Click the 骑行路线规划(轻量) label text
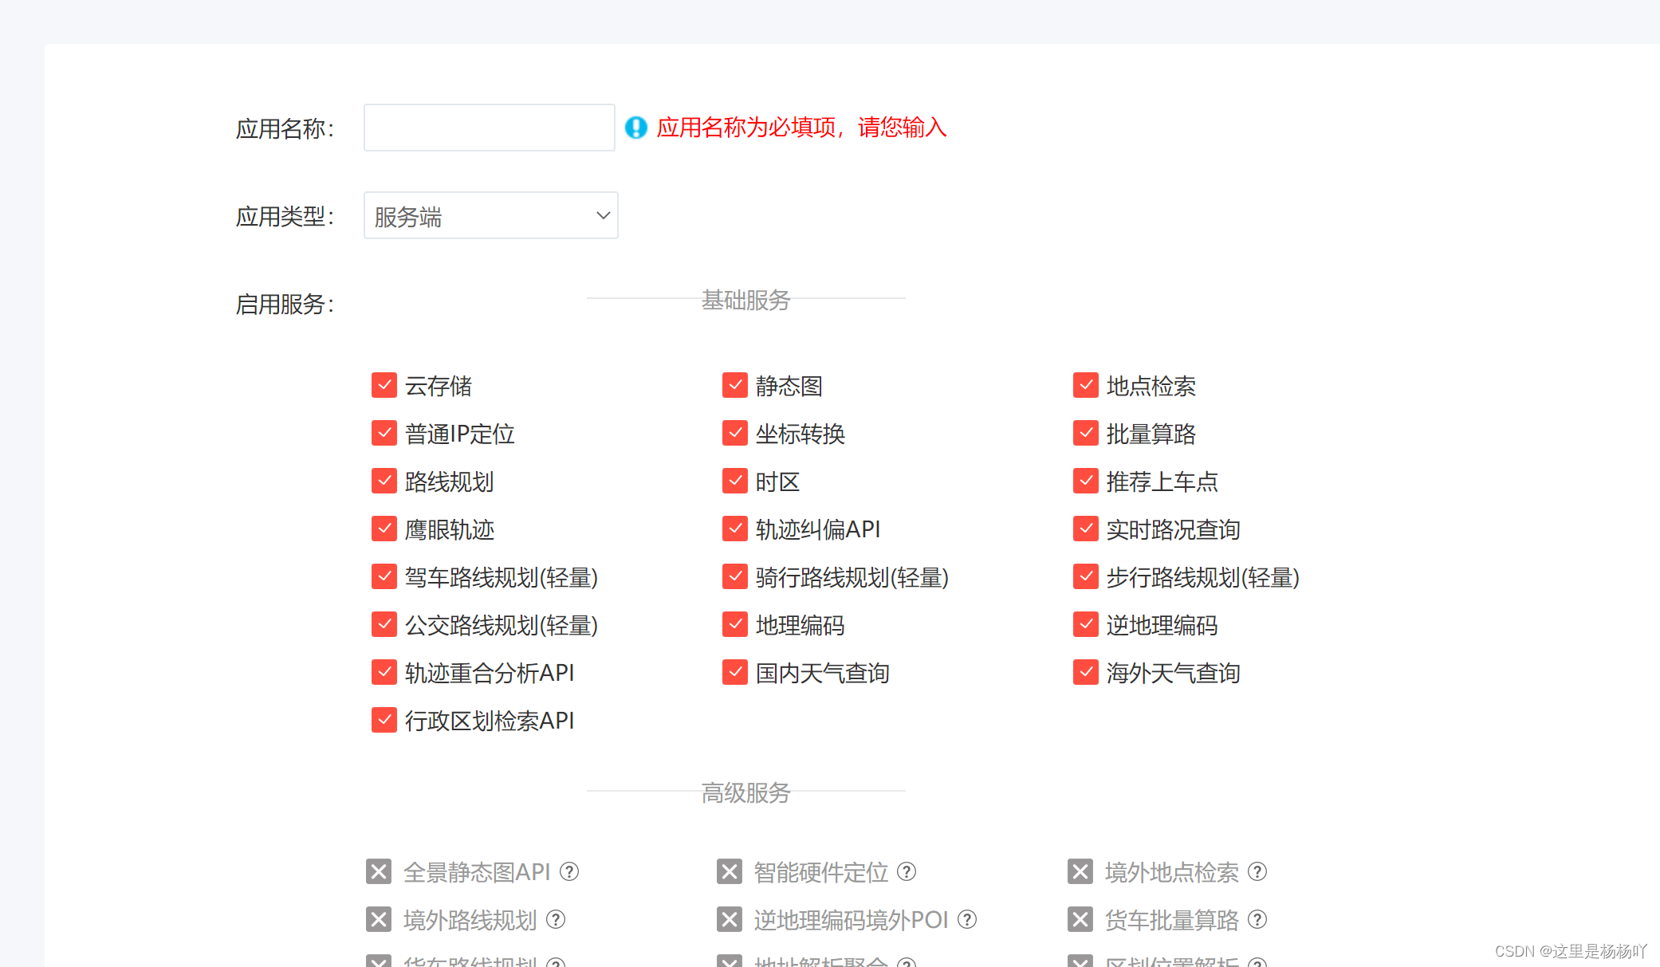Image resolution: width=1660 pixels, height=967 pixels. point(852,577)
